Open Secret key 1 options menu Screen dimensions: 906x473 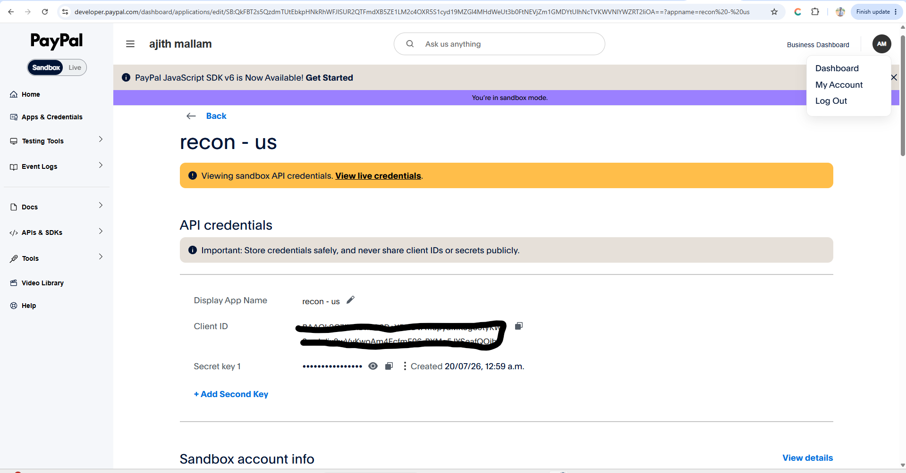pyautogui.click(x=405, y=366)
